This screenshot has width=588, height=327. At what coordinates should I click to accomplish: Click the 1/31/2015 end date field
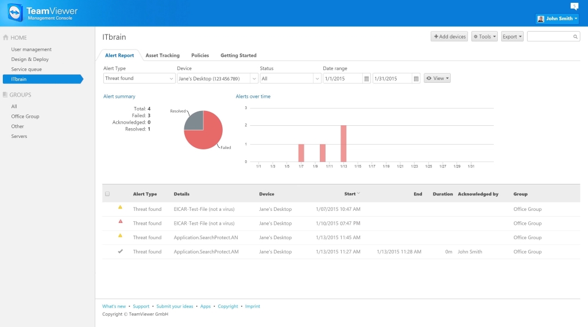click(392, 79)
